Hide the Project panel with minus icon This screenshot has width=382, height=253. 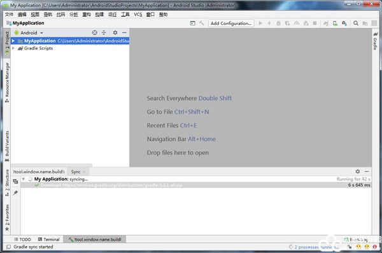click(124, 33)
